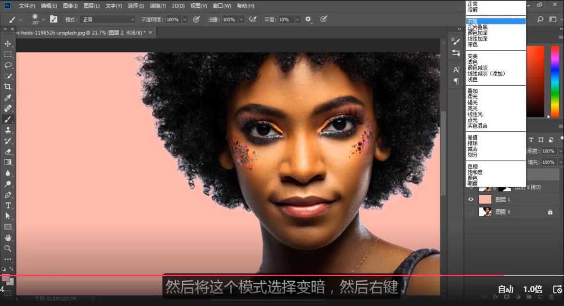Select the History Brush tool
Image resolution: width=564 pixels, height=306 pixels.
8,141
